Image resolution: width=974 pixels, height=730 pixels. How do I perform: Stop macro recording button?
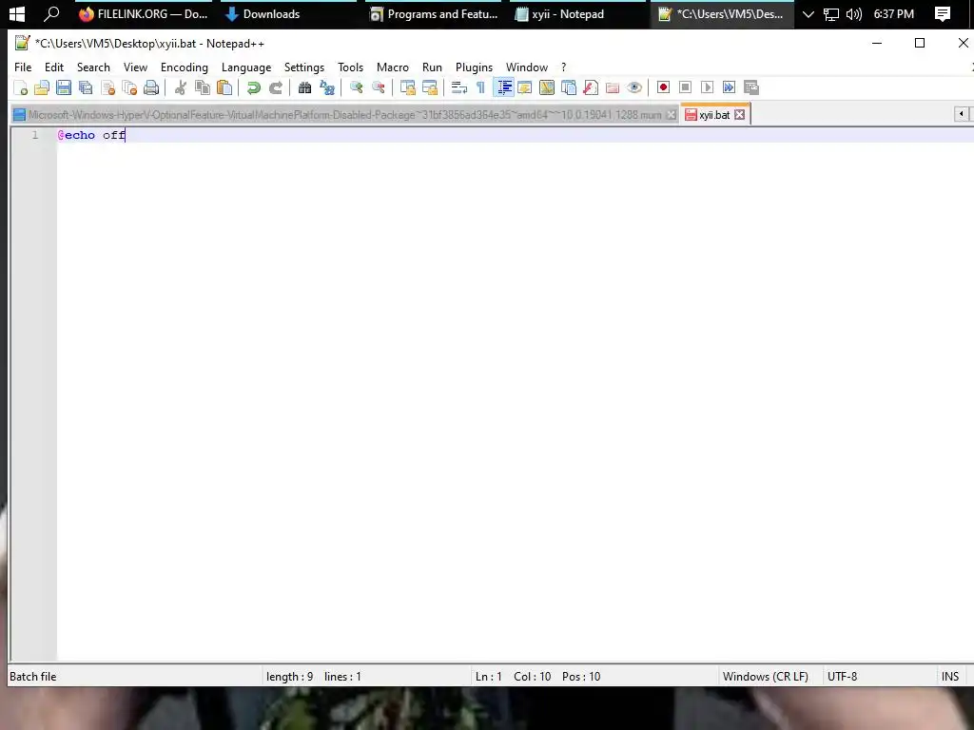[685, 87]
